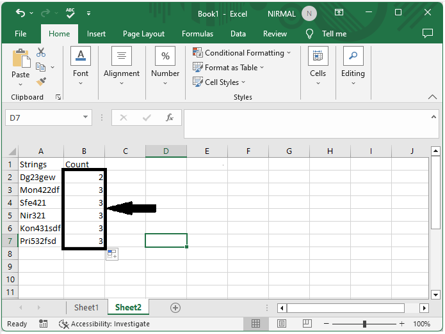Click the Tell me lightbulb icon
445x334 pixels.
tap(309, 34)
